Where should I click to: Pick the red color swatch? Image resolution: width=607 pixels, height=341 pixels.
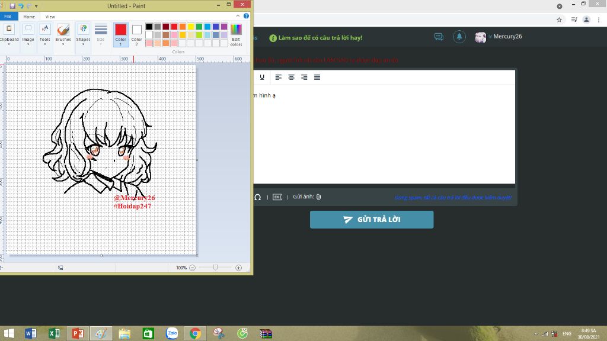coord(174,26)
